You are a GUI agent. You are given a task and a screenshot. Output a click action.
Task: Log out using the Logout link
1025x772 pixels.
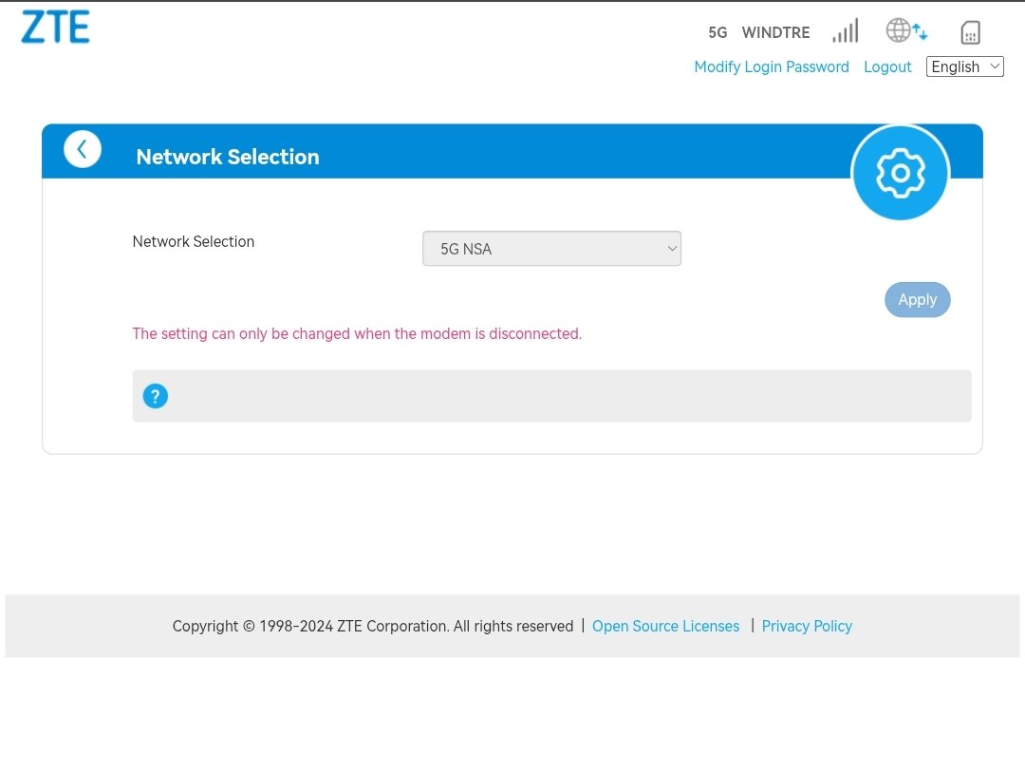(x=887, y=66)
